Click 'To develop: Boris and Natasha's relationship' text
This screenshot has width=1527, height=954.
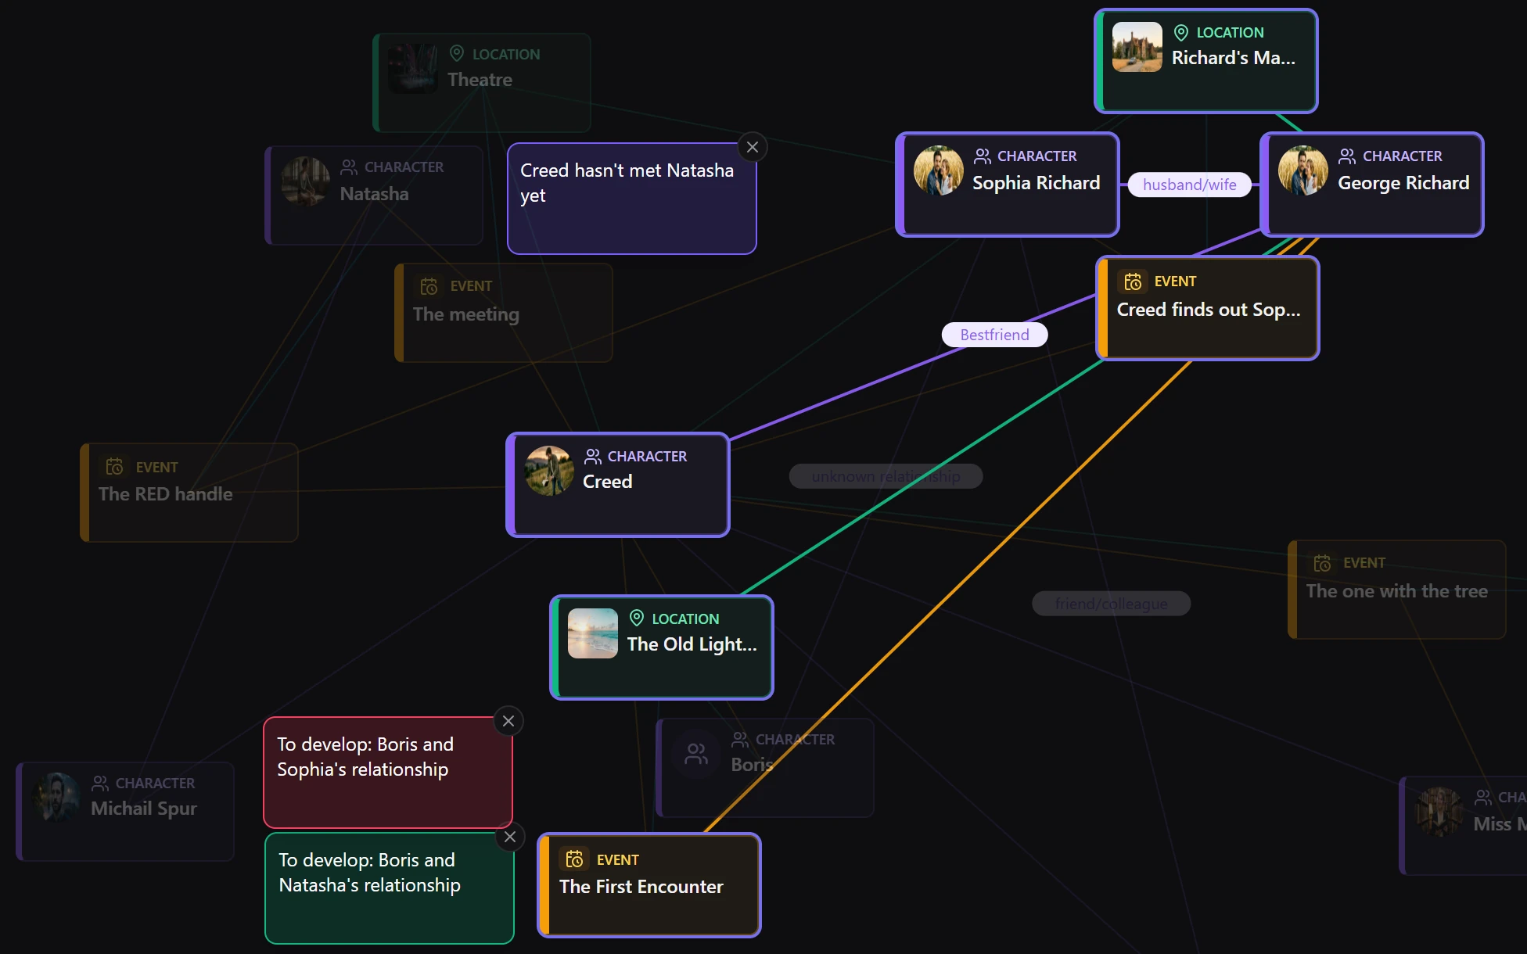pos(369,873)
